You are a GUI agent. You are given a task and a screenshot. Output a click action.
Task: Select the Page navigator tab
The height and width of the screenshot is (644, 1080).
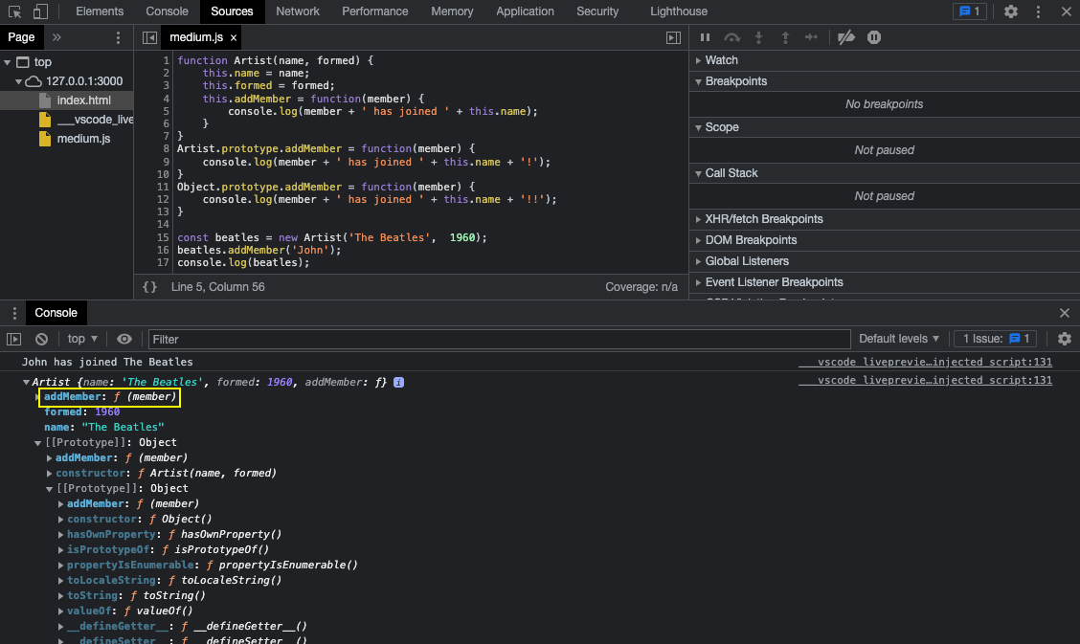(21, 37)
